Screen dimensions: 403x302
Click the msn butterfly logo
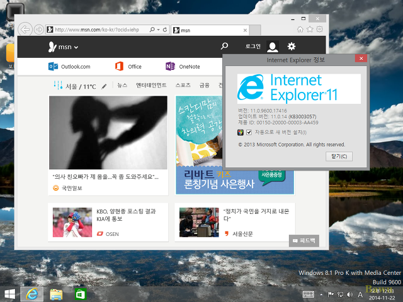click(52, 47)
